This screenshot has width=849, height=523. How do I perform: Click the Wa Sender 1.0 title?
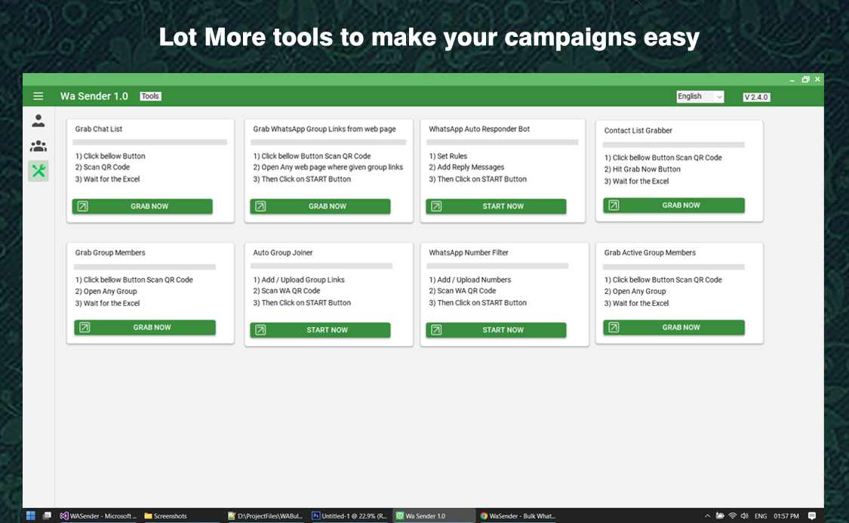(94, 96)
